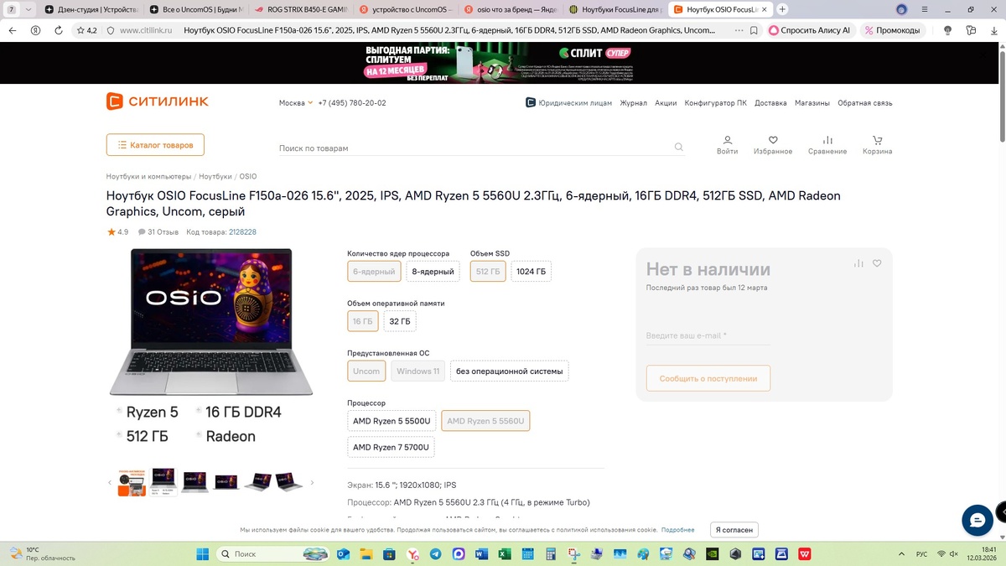Open the Calculator from the taskbar
The image size is (1006, 566).
(x=551, y=554)
